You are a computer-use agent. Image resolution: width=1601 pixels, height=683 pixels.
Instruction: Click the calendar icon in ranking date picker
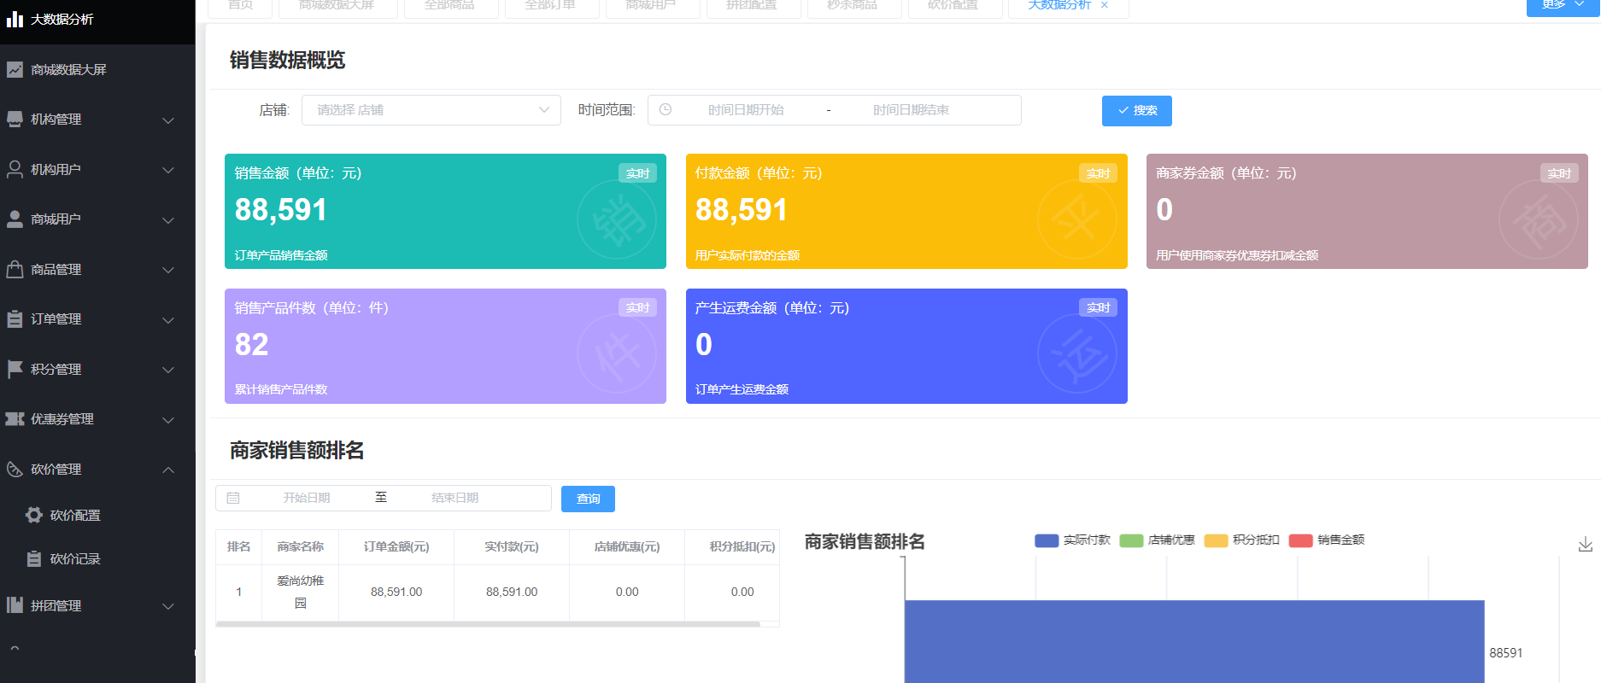tap(233, 498)
